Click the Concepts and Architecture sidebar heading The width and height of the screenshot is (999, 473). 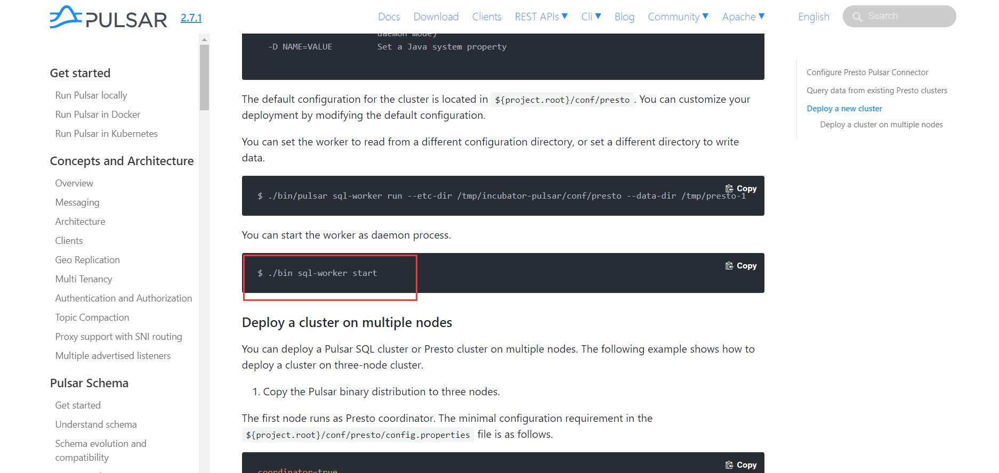click(x=122, y=161)
